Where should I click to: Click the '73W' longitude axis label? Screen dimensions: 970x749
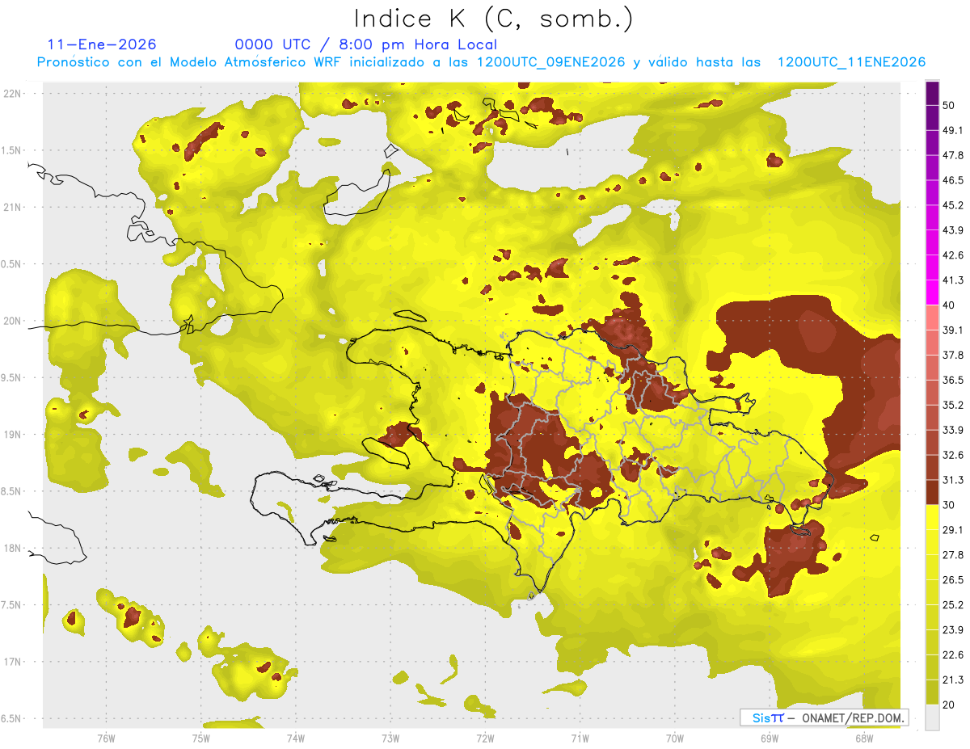390,738
